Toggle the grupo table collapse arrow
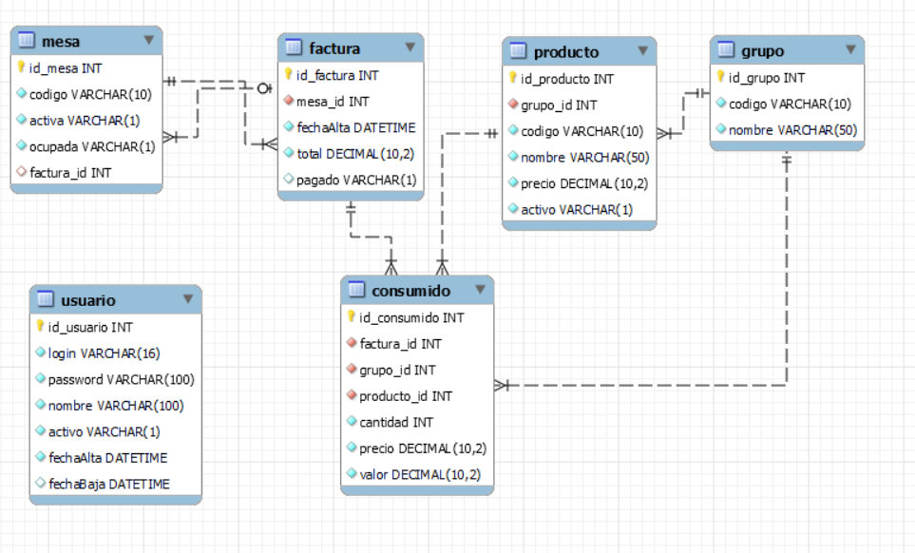 849,48
